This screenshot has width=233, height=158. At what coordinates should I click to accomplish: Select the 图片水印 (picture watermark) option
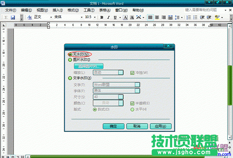[x=70, y=60]
